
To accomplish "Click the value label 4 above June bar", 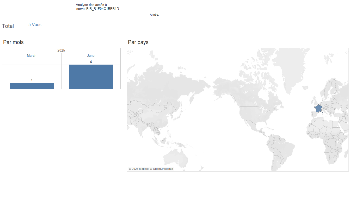I will click(91, 62).
